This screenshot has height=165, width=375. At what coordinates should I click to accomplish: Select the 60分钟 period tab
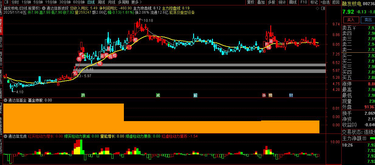click(79, 2)
